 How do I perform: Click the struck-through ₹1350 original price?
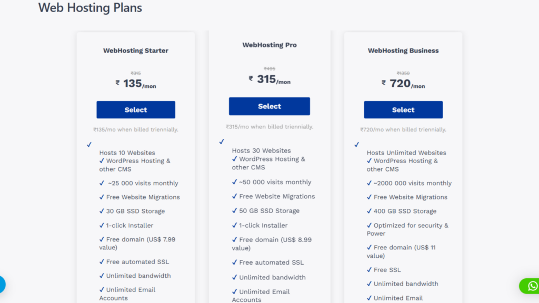[403, 73]
